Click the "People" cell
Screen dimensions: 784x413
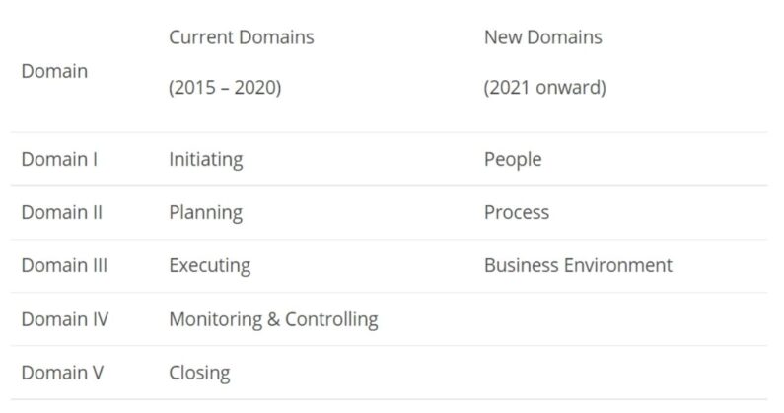[x=513, y=159]
